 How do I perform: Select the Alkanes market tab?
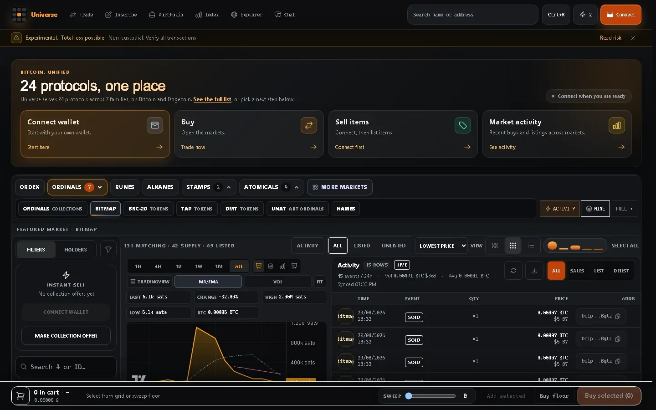coord(160,187)
